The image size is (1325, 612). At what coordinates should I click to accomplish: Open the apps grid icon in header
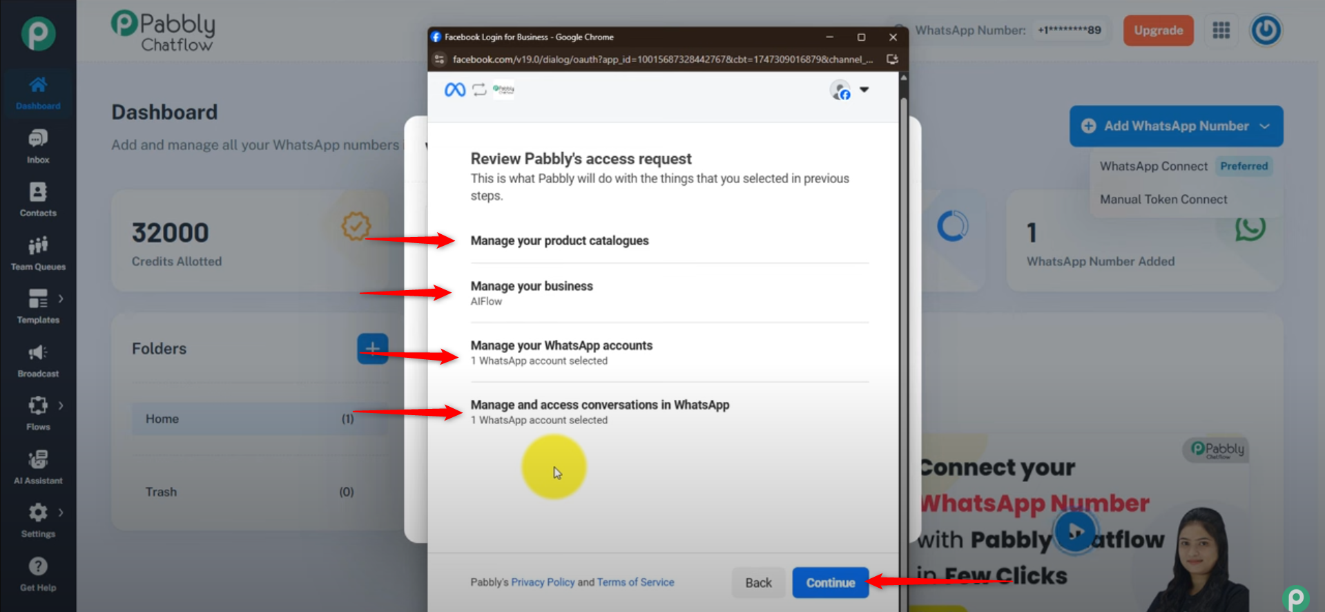click(1221, 30)
